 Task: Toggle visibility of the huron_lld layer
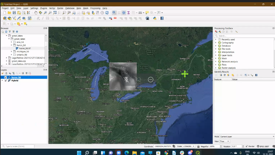pos(6,77)
